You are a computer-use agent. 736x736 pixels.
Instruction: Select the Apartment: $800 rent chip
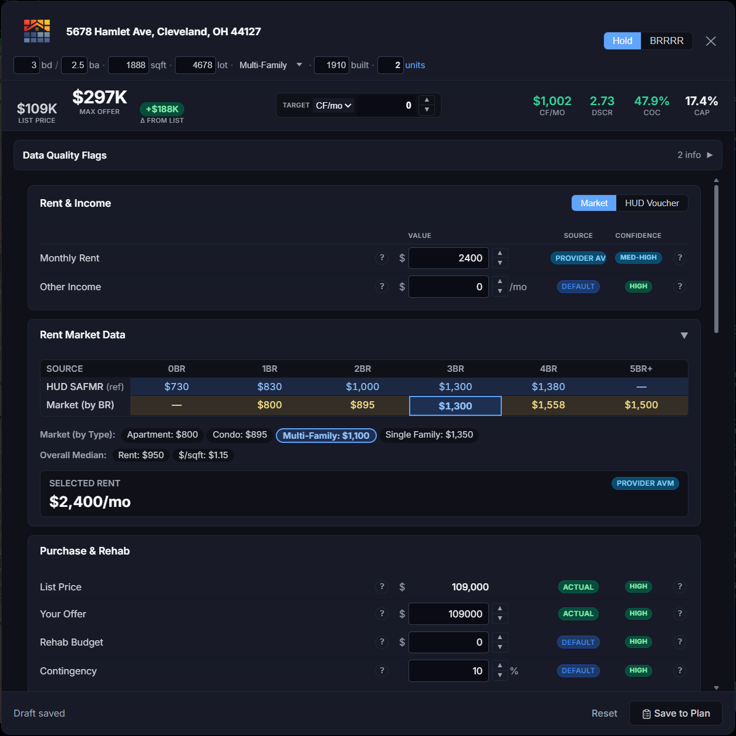click(x=162, y=435)
